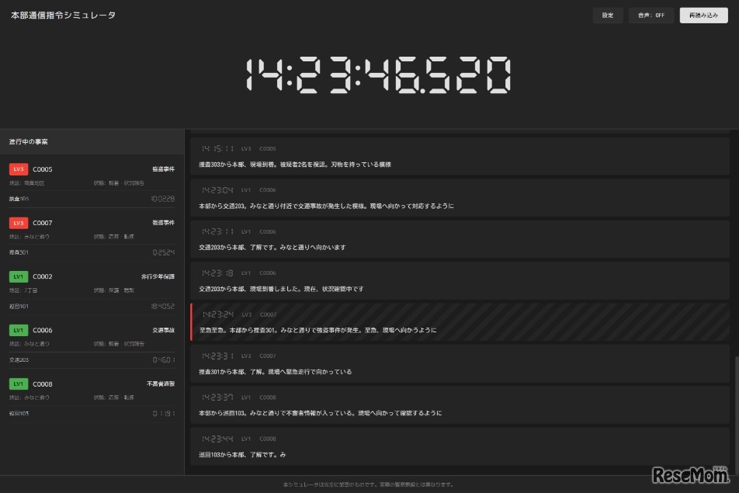Screen dimensions: 739x493
Task: Click unit 交通203 under C0006
Action: click(19, 360)
